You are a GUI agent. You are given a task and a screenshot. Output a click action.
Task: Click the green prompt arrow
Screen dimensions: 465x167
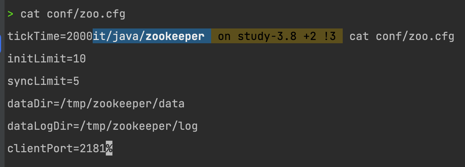click(10, 14)
